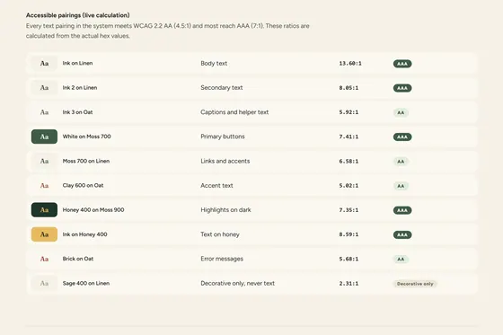This screenshot has width=503, height=335.
Task: Click the AA badge in Links and accents row
Action: pyautogui.click(x=401, y=162)
